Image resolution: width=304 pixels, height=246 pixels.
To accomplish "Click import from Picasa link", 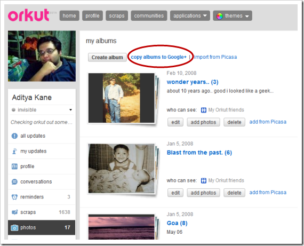I will point(215,57).
